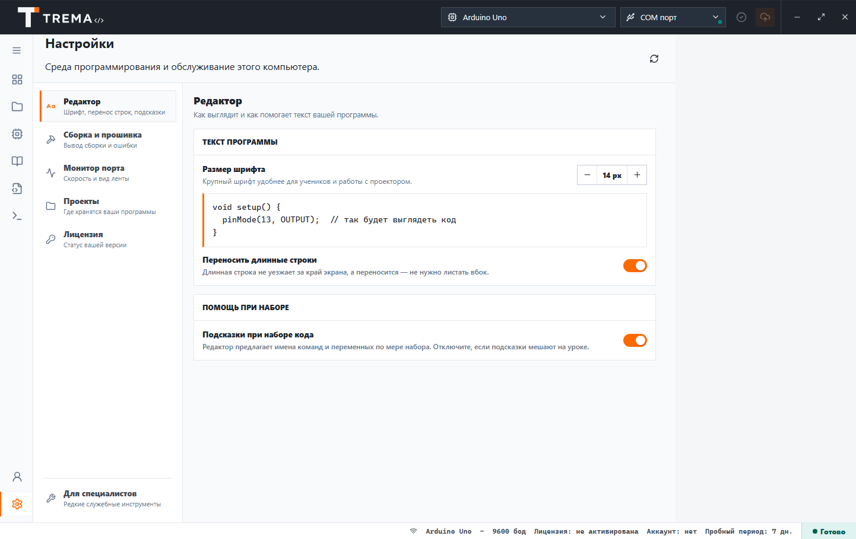
Task: Close the Trema window
Action: [845, 17]
